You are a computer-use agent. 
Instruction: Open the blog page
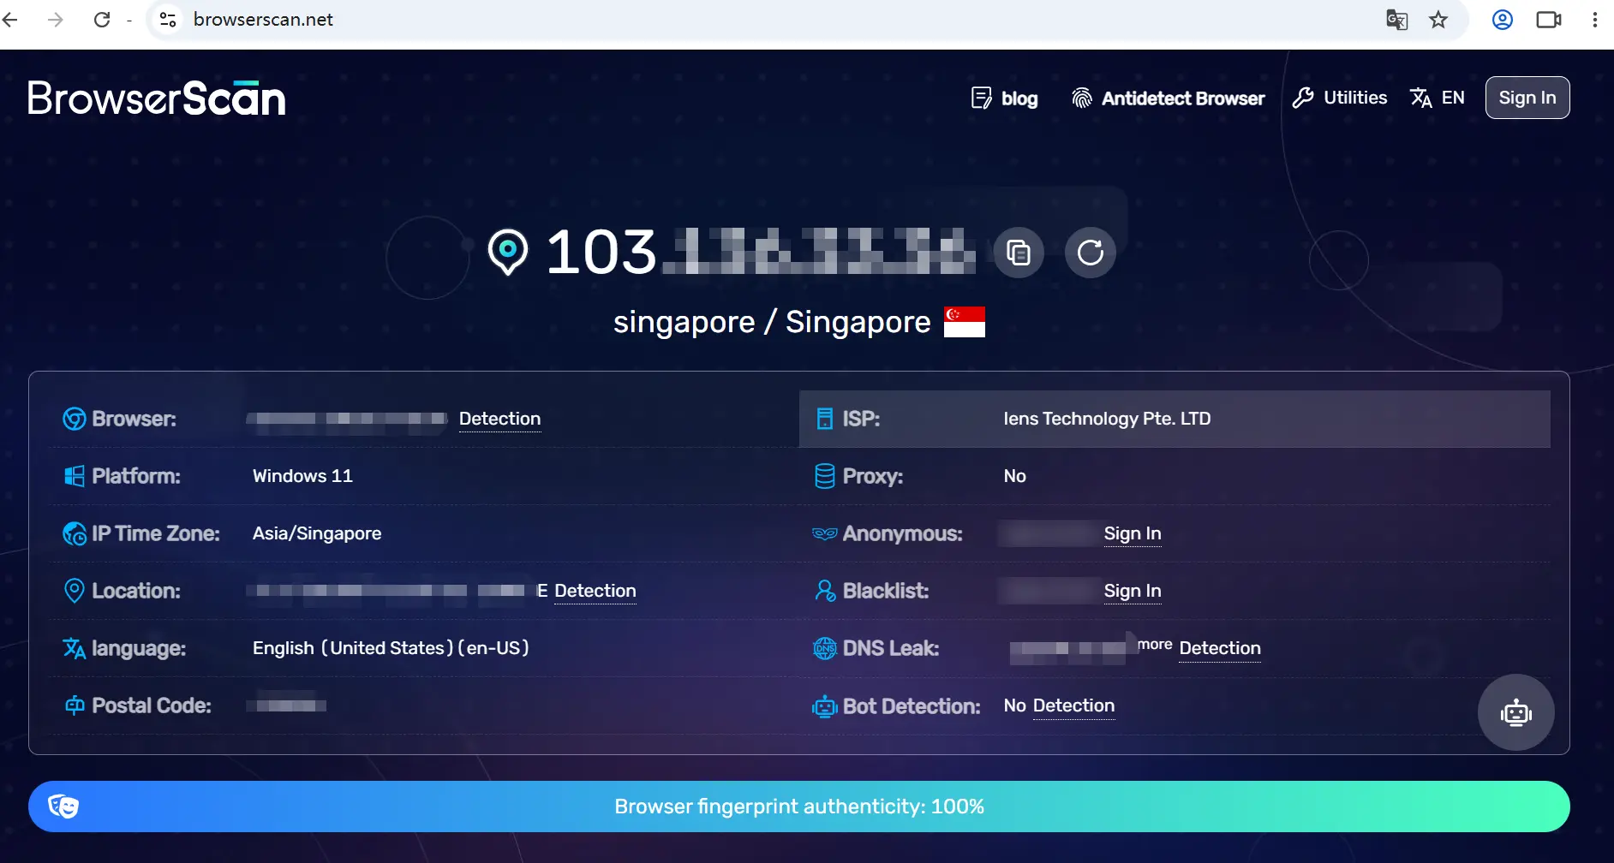point(1004,98)
